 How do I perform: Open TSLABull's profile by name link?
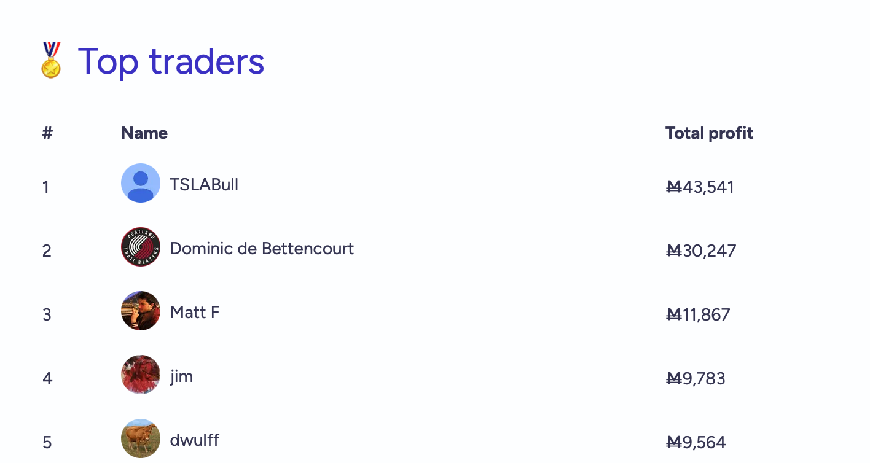pos(204,185)
